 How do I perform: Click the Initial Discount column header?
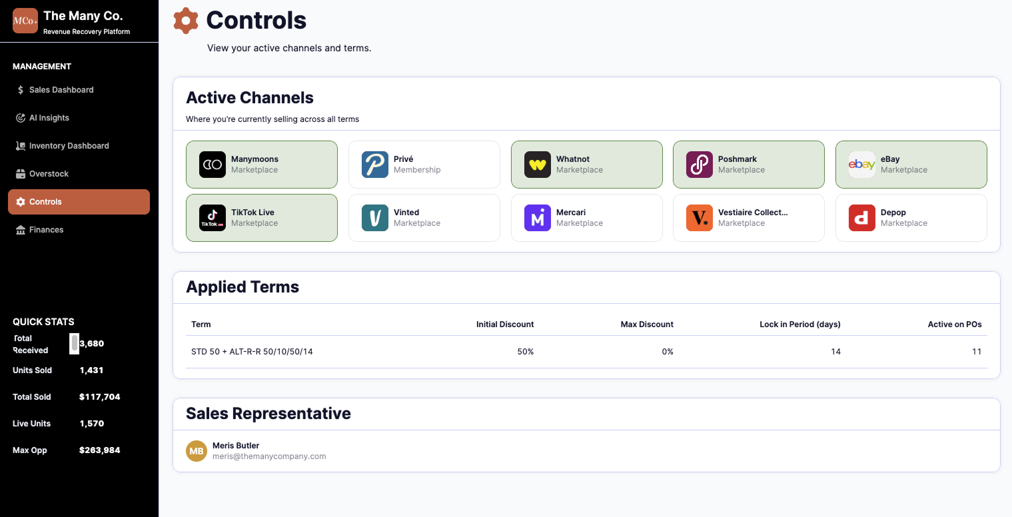[x=505, y=324]
